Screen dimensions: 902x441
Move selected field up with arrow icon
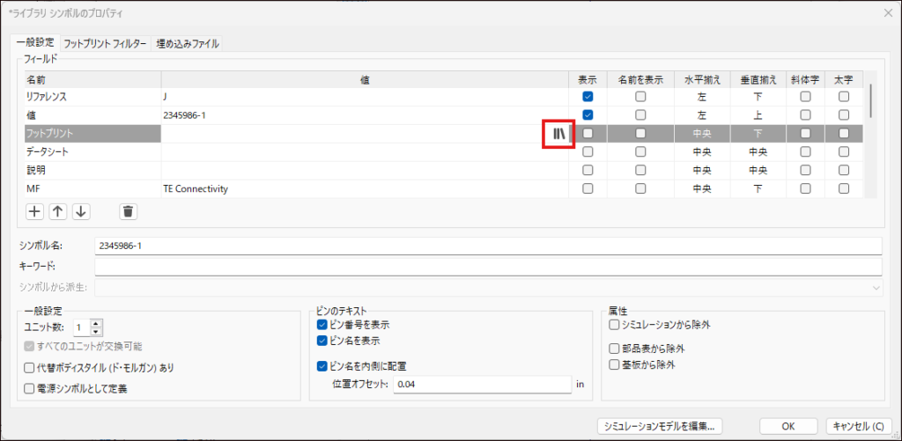point(57,211)
